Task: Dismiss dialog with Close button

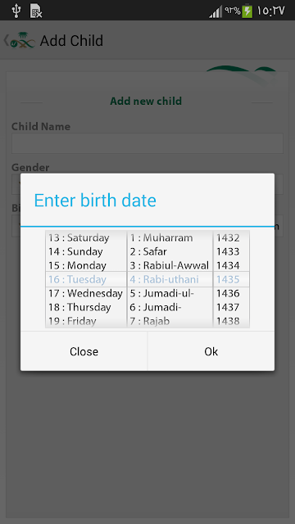Action: tap(84, 351)
